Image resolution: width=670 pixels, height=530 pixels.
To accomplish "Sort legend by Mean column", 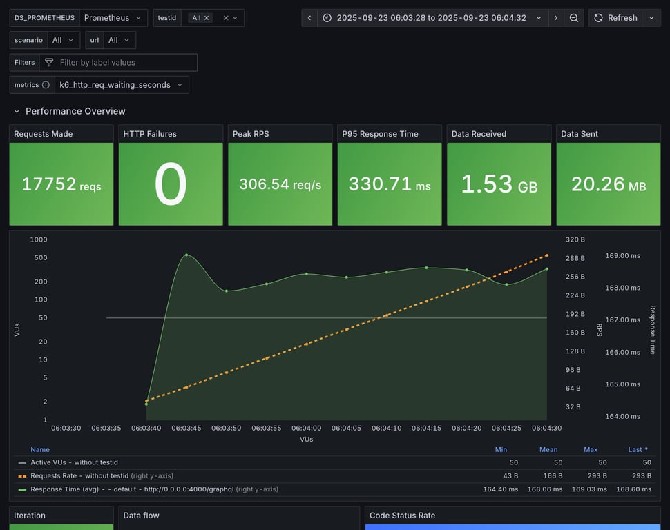I will (x=548, y=449).
